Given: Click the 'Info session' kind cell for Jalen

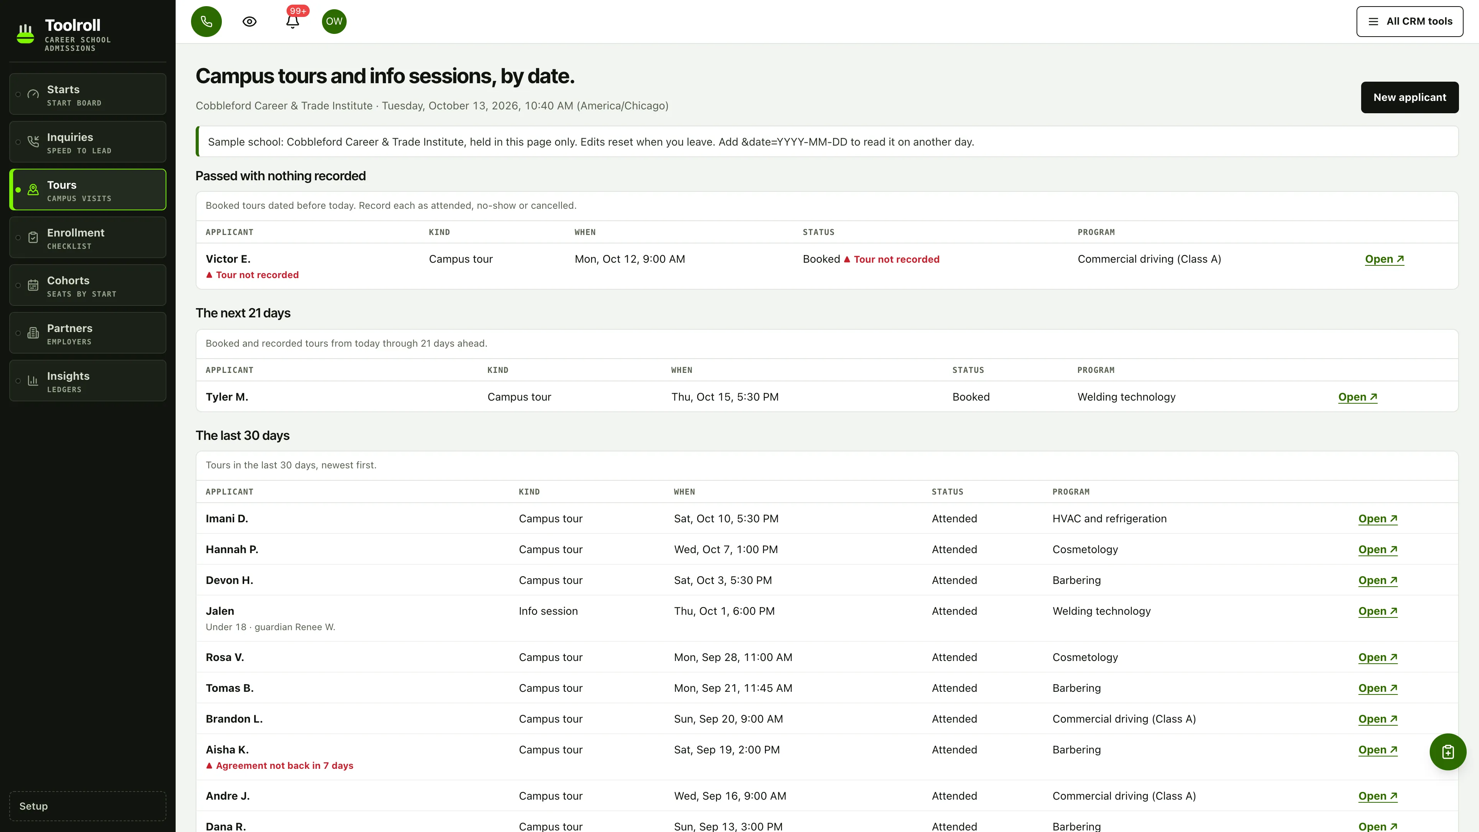Looking at the screenshot, I should pos(548,611).
